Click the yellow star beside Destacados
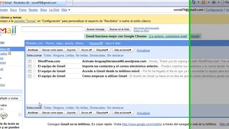The height and width of the screenshot is (129, 229). click(x=10, y=53)
